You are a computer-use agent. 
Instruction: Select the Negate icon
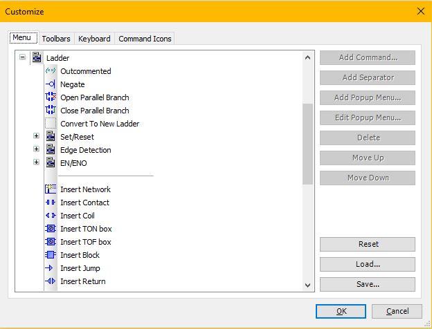pos(51,84)
